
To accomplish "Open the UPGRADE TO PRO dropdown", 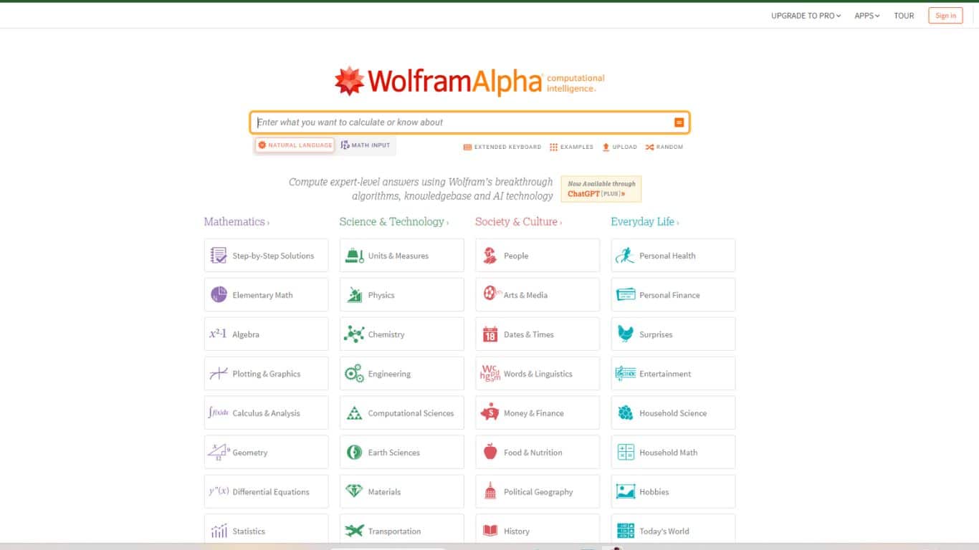I will click(x=806, y=15).
